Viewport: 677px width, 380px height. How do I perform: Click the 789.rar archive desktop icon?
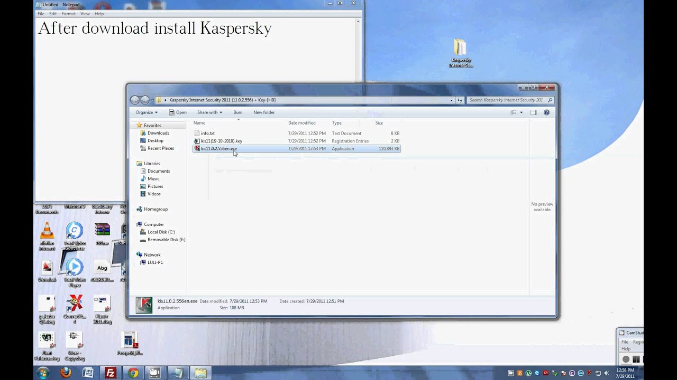pos(102,234)
